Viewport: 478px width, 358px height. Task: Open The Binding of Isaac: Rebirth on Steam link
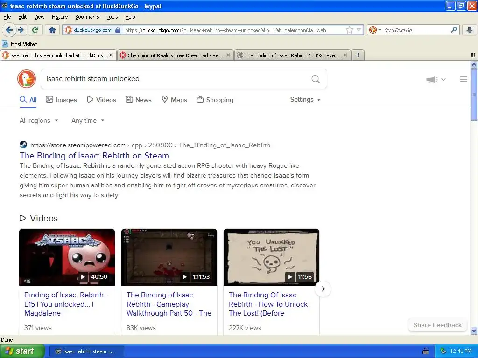[x=94, y=156]
